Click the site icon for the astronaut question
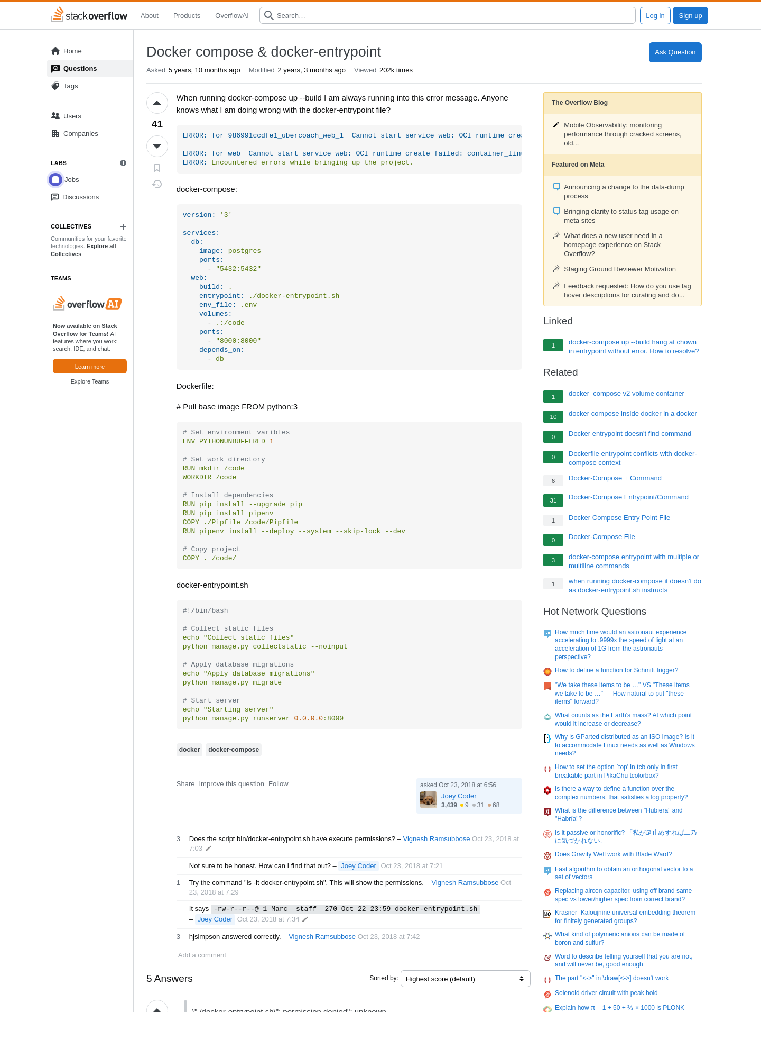The width and height of the screenshot is (761, 1058). pos(547,633)
